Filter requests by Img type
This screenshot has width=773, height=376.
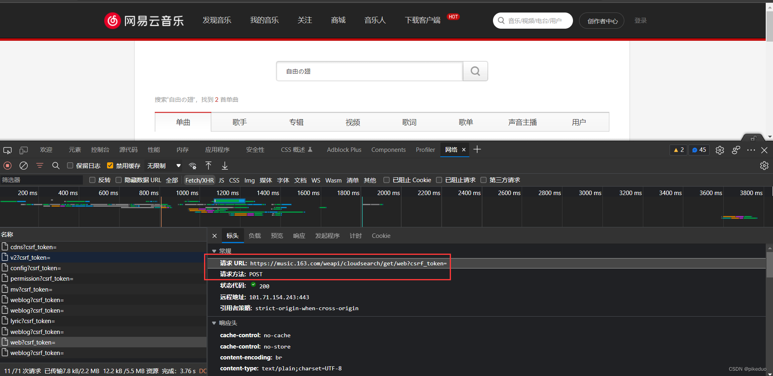250,180
